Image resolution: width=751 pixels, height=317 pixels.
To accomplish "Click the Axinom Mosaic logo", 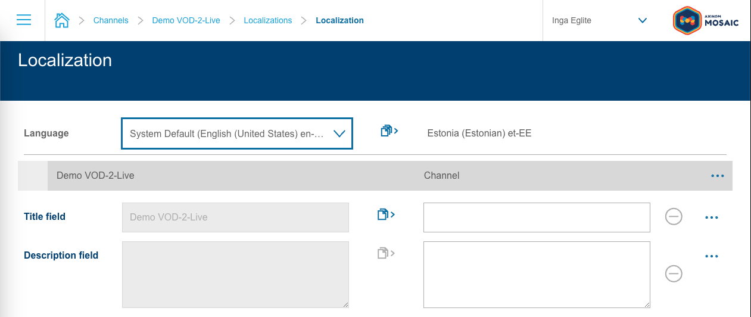I will pos(706,20).
